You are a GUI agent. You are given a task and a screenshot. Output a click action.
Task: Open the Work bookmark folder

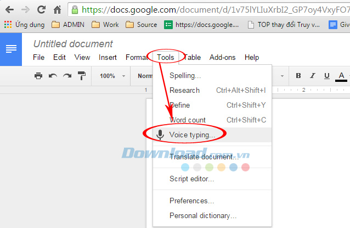click(105, 25)
